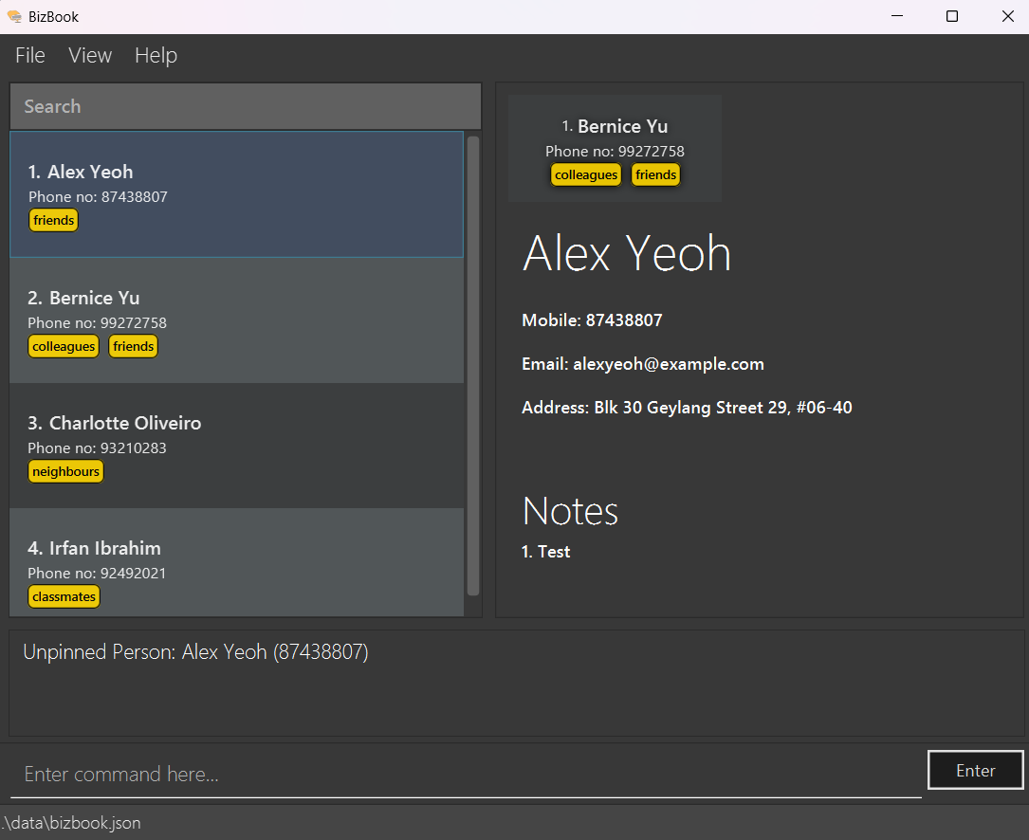Viewport: 1029px width, 840px height.
Task: Click the classmates tag on Irfan Ibrahim
Action: click(64, 596)
